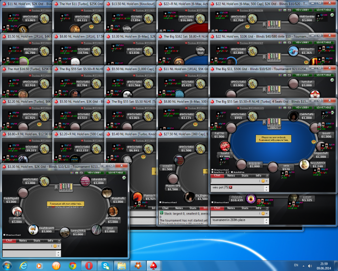The width and height of the screenshot is (338, 271).
Task: Expand tab menu arrow beside Info in Big $55 Sat
Action: pos(267,176)
